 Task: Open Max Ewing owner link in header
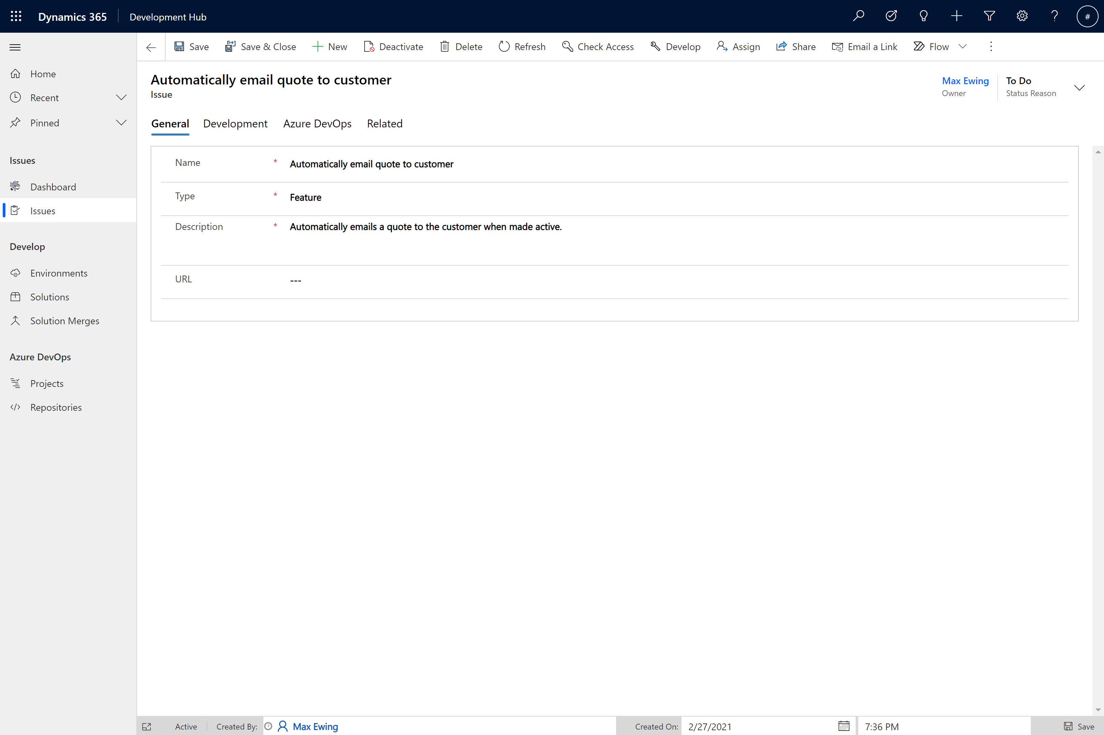(x=965, y=81)
